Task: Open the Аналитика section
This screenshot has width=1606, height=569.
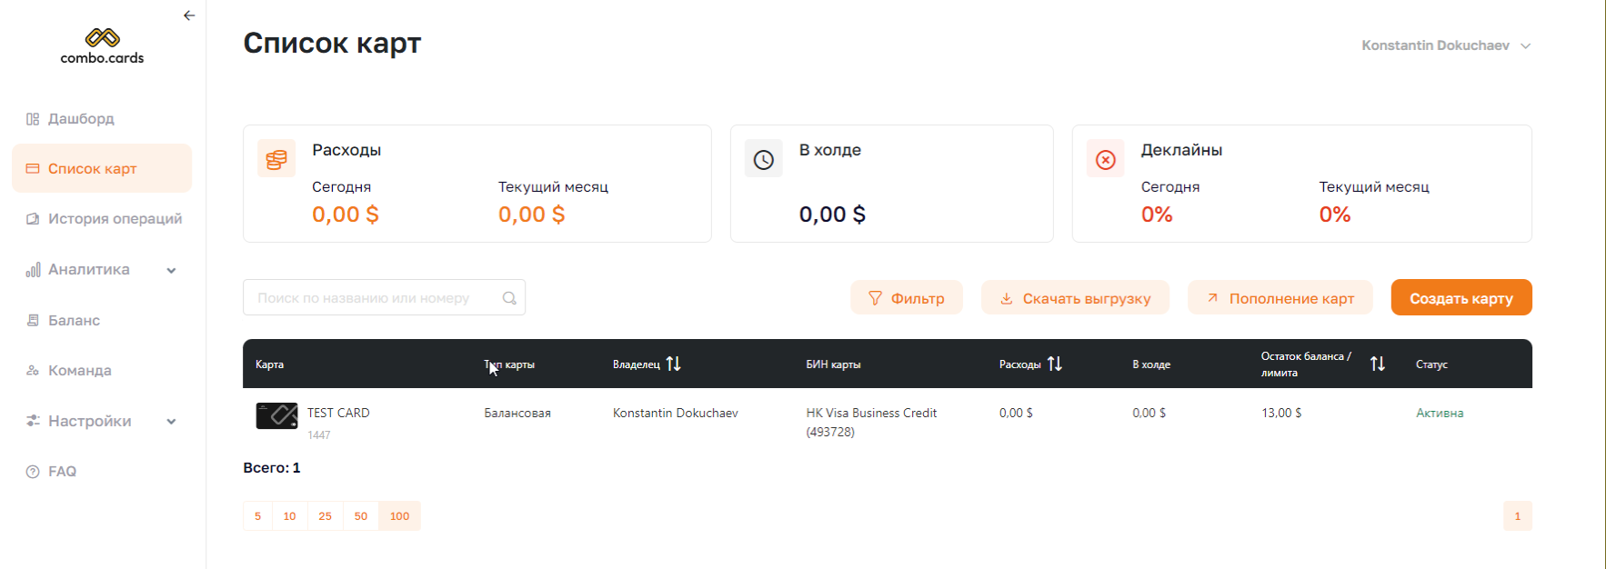Action: pyautogui.click(x=89, y=270)
